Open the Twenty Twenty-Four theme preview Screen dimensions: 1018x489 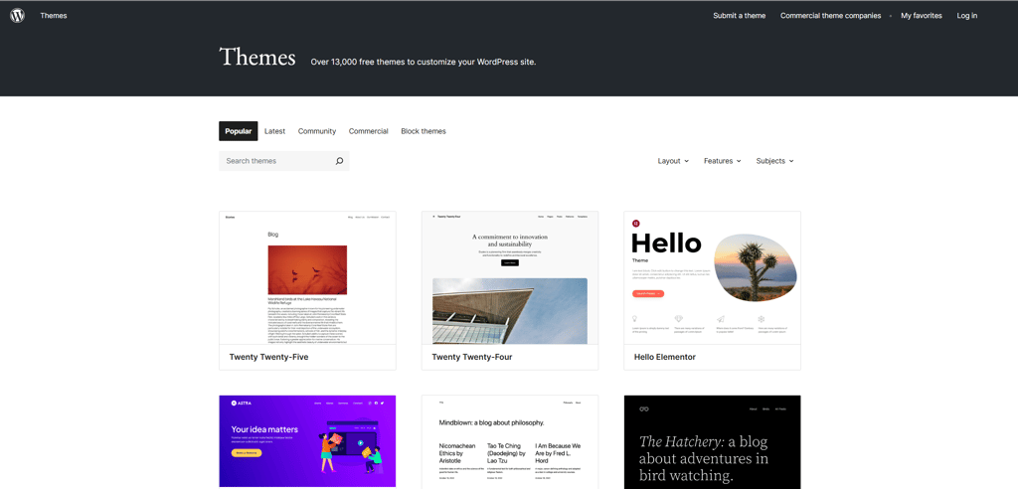tap(510, 278)
